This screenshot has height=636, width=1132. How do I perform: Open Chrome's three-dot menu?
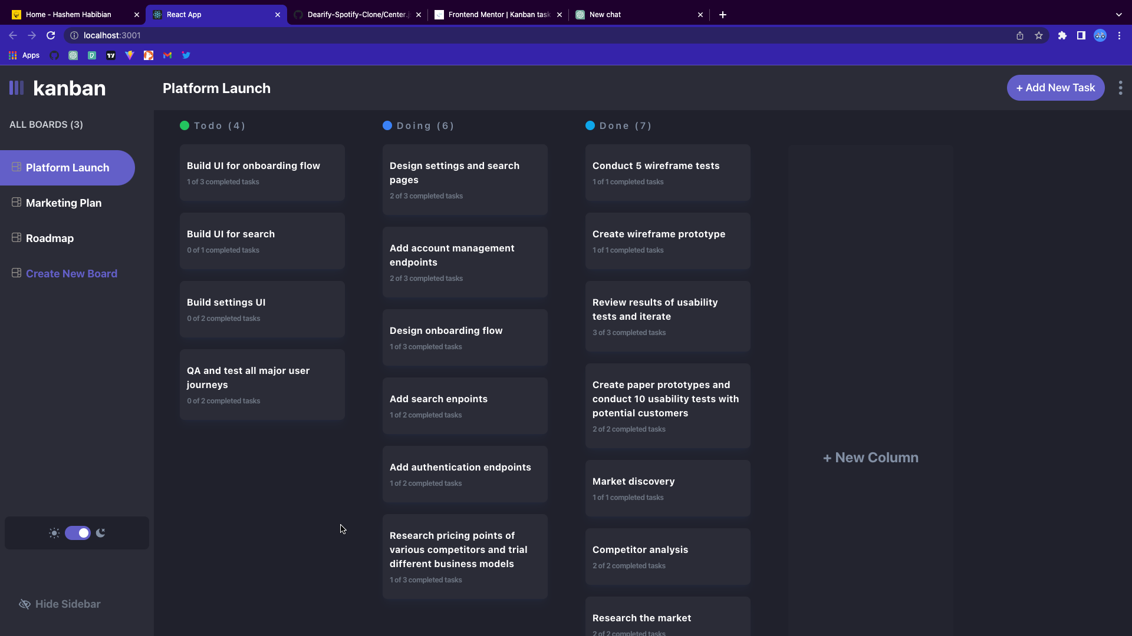[x=1119, y=35]
